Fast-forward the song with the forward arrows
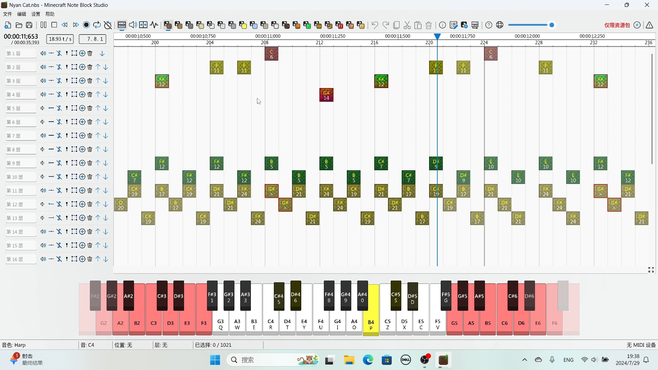 (x=76, y=25)
